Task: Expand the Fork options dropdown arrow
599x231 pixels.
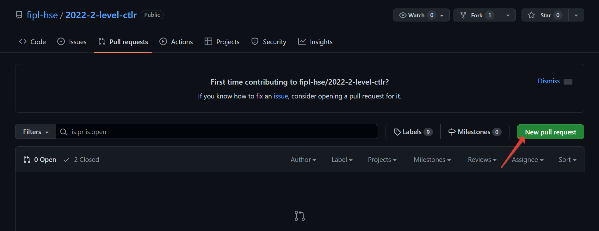Action: 508,15
